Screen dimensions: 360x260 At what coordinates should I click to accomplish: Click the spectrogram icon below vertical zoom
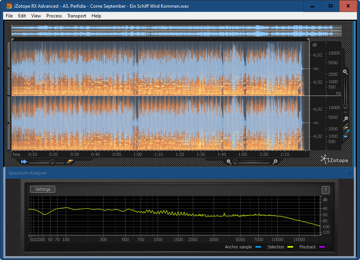(346, 128)
